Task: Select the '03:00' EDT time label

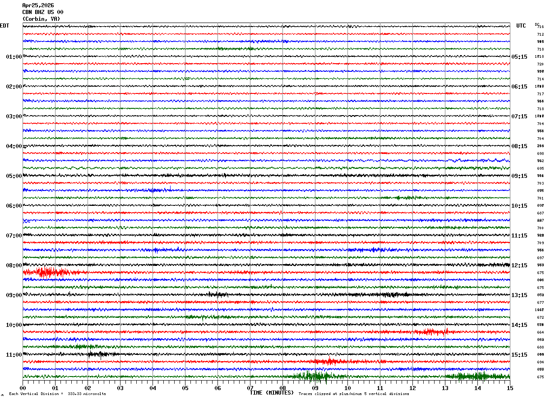Action: pos(14,116)
